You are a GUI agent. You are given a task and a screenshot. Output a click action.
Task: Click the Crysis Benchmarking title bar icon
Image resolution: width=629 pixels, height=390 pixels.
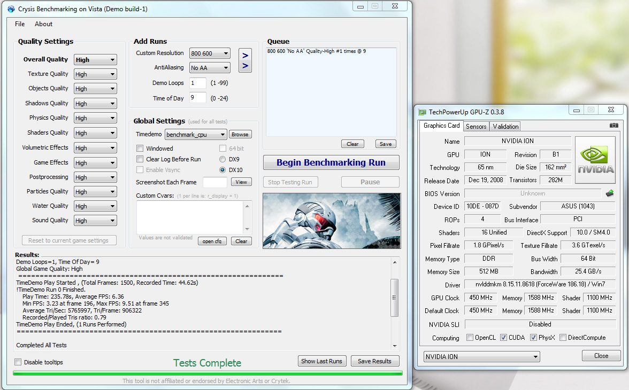(11, 9)
